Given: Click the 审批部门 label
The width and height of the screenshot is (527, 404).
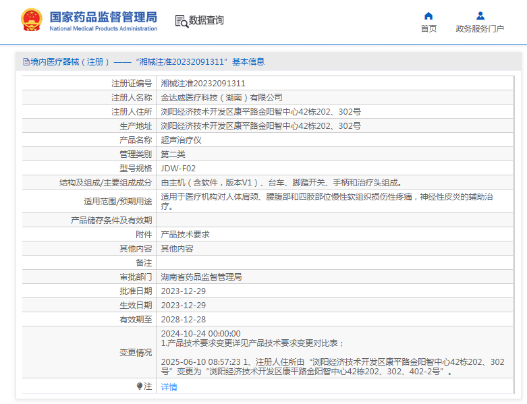Looking at the screenshot, I should point(136,277).
